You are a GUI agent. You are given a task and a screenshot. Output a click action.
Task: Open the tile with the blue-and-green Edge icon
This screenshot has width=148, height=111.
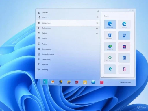pyautogui.click(x=110, y=47)
